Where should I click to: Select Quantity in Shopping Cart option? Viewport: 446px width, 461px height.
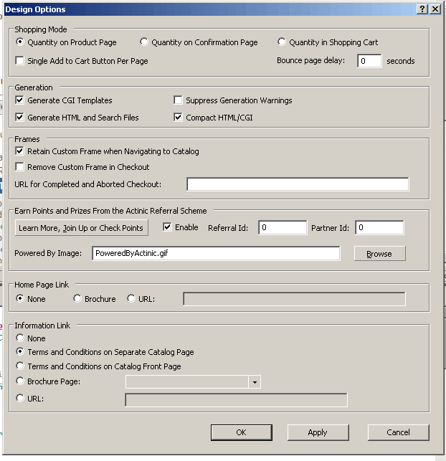pos(282,42)
